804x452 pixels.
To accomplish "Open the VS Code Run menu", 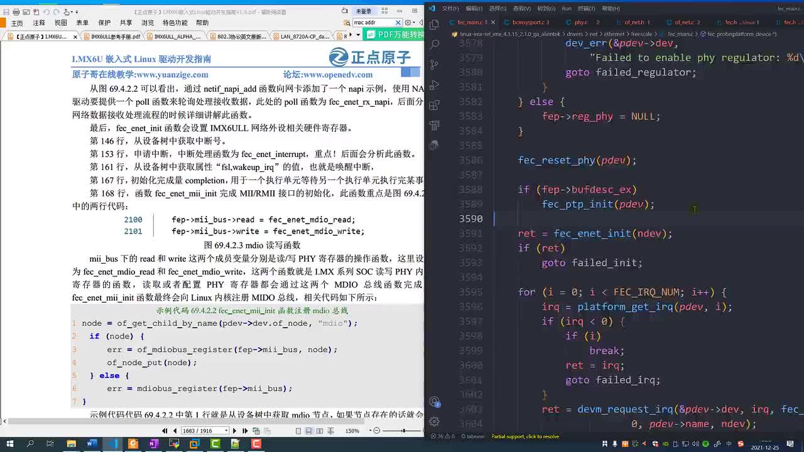I will click(567, 8).
